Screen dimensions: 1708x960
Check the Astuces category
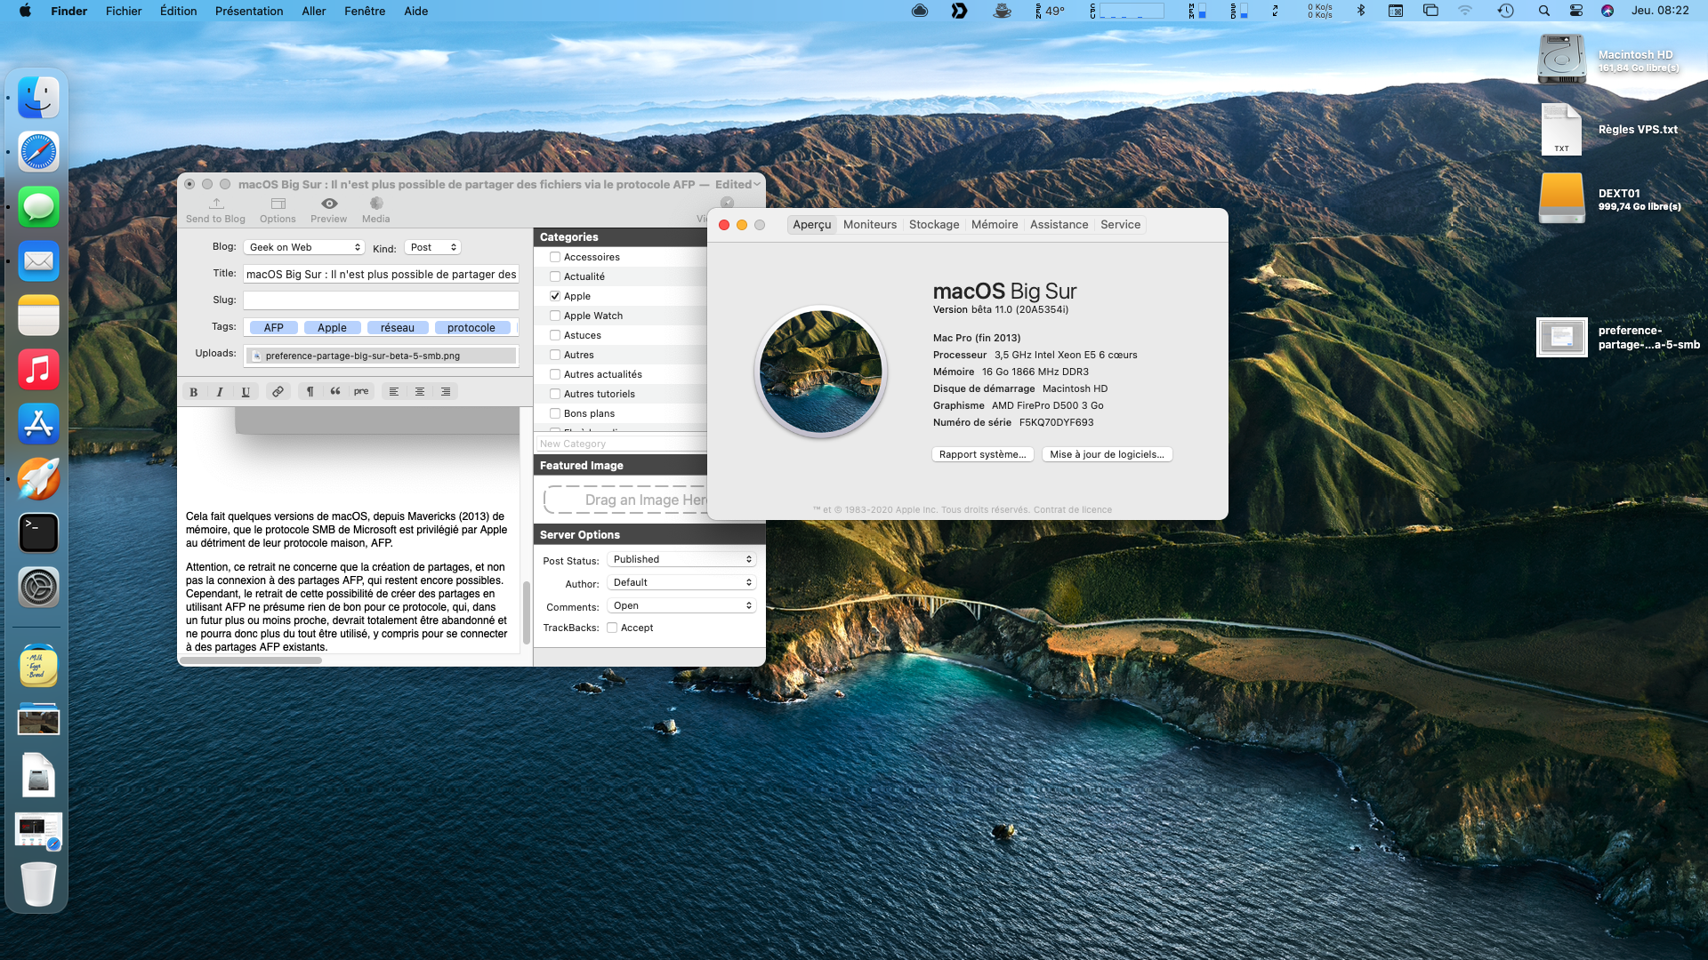point(555,335)
